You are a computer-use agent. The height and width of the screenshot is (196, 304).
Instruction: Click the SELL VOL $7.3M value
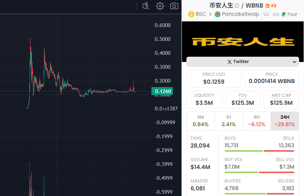pyautogui.click(x=287, y=167)
